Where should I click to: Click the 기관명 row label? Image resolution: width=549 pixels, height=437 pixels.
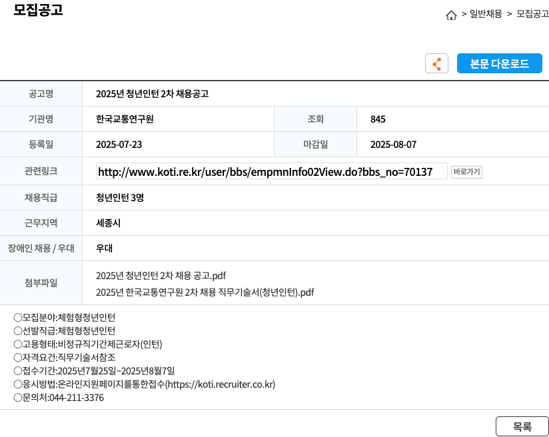coord(41,119)
